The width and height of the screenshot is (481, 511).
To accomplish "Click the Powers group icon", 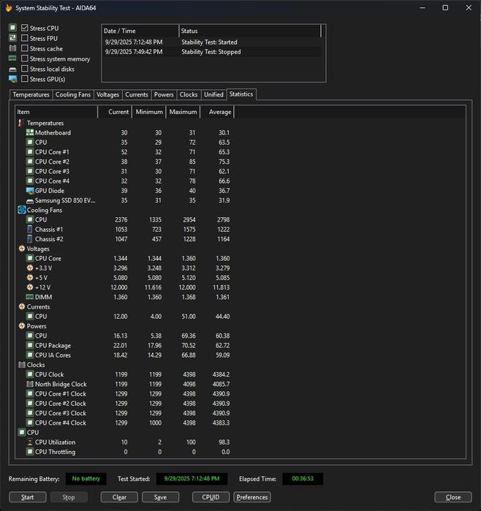I will pyautogui.click(x=22, y=326).
